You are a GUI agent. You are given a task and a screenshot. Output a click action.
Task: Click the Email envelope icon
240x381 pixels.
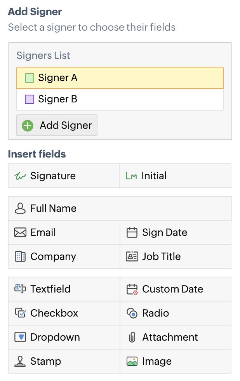20,232
